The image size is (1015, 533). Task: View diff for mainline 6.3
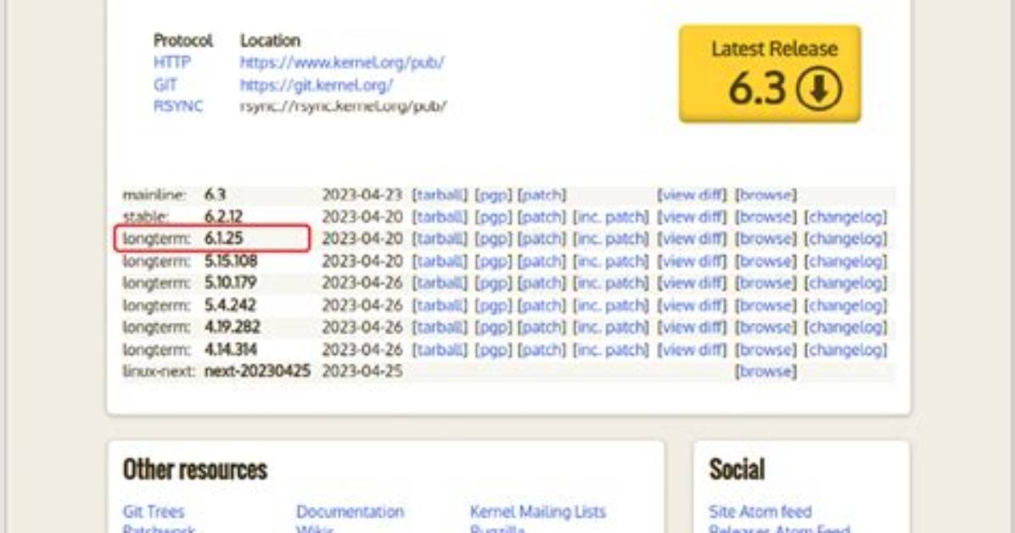[692, 194]
